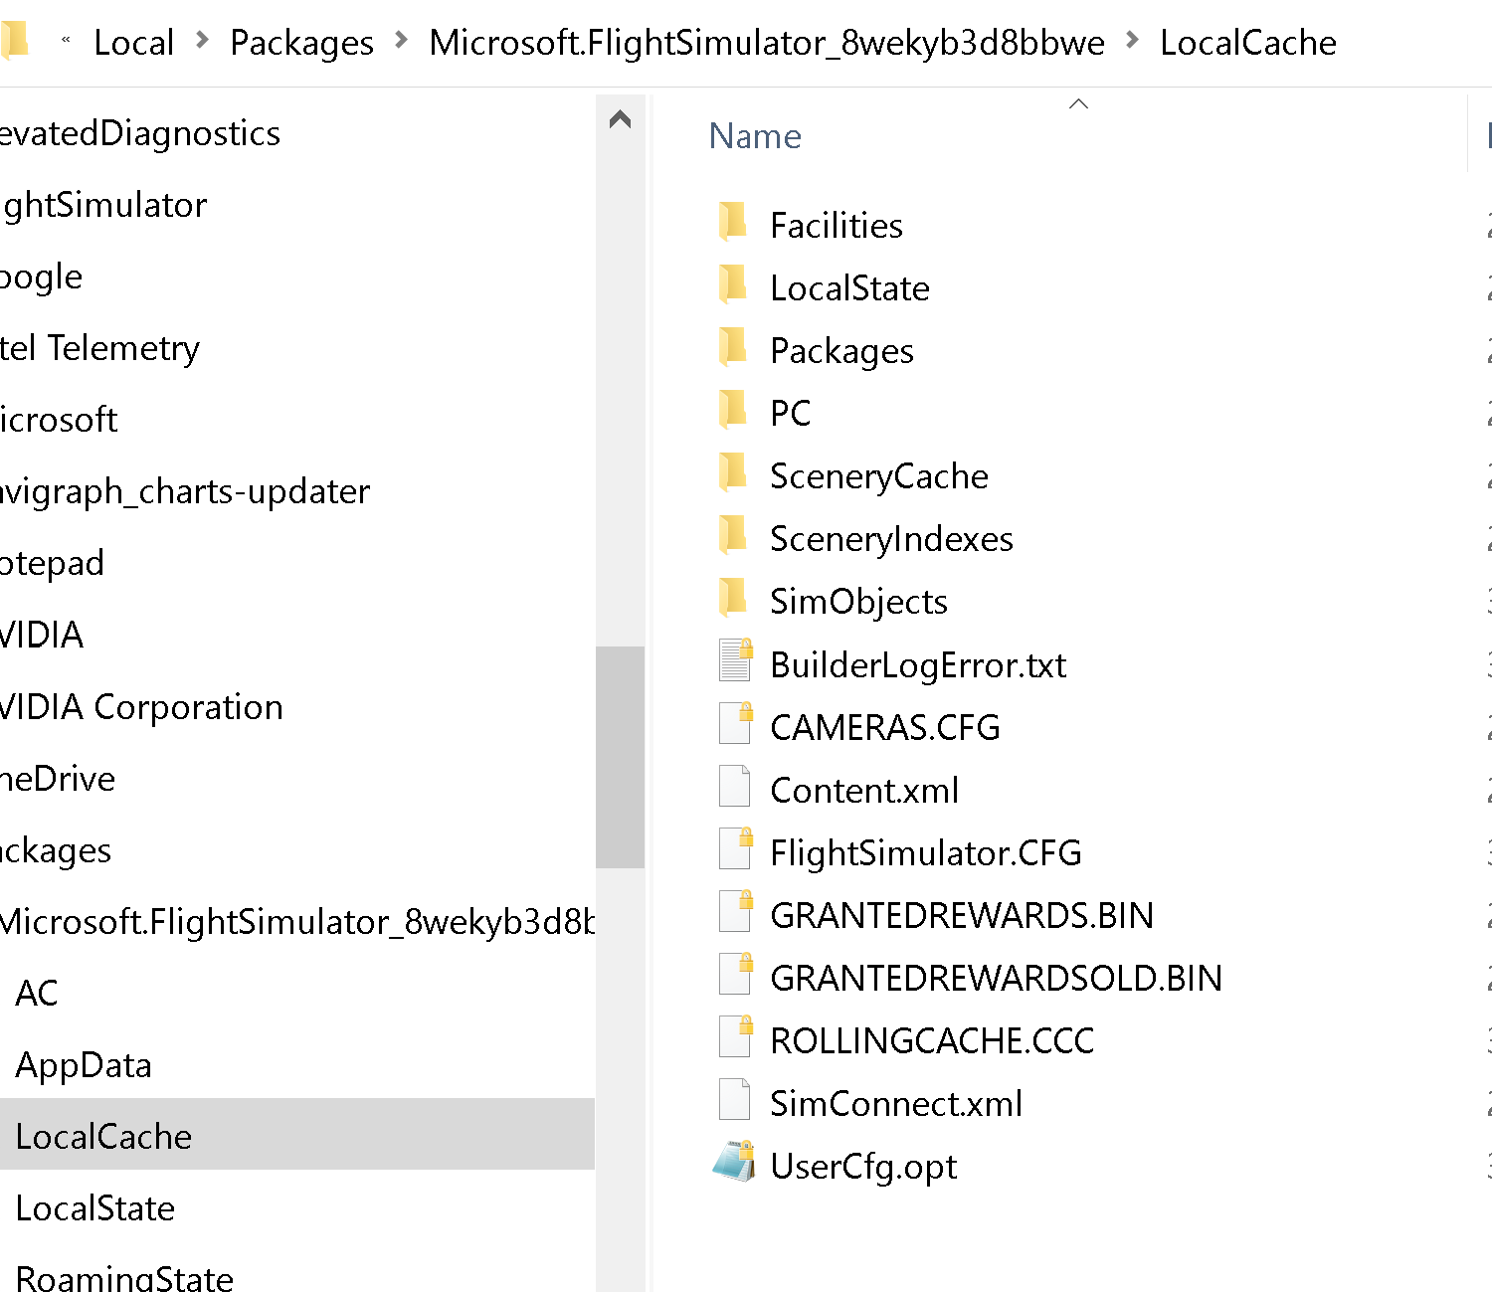Select the ROLLINGCACHE.CCC file icon
The width and height of the screenshot is (1492, 1292).
pos(734,1036)
